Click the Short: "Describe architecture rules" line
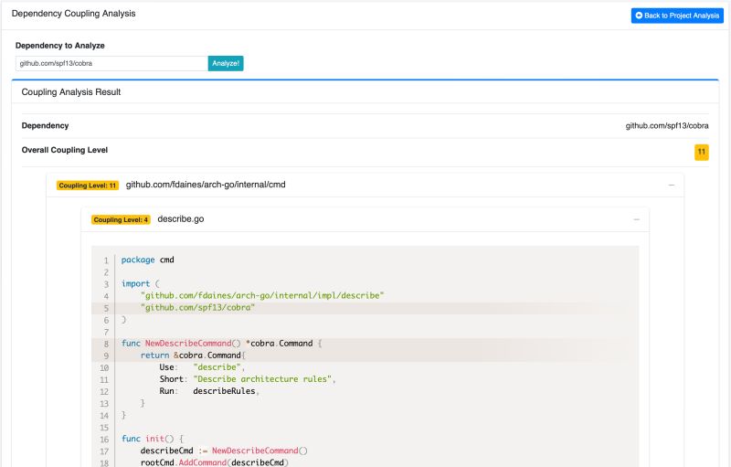Screen dimensions: 731x467 (x=247, y=379)
